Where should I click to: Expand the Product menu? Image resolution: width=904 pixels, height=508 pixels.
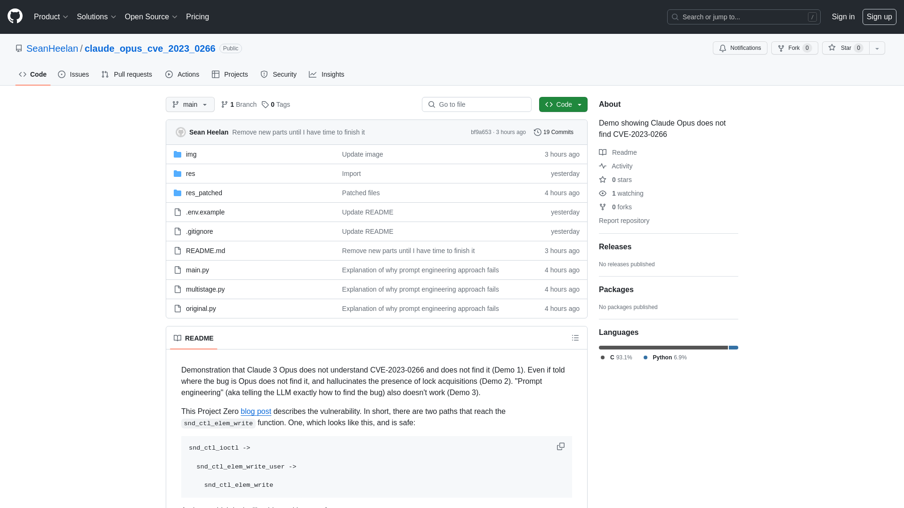pyautogui.click(x=51, y=16)
